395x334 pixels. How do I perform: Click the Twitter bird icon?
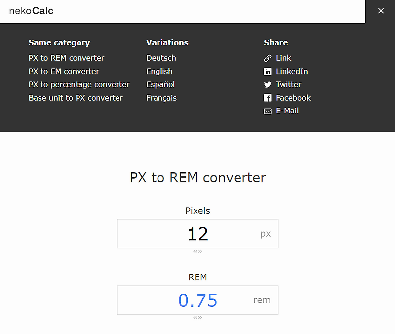pos(268,84)
